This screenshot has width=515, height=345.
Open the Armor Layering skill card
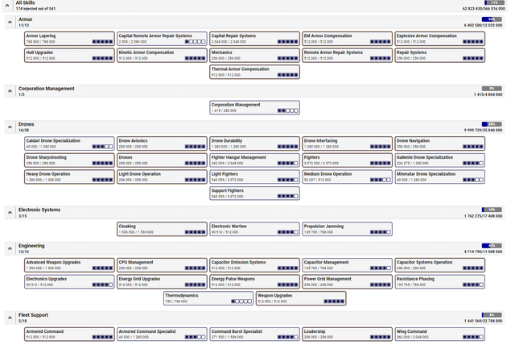(x=69, y=39)
